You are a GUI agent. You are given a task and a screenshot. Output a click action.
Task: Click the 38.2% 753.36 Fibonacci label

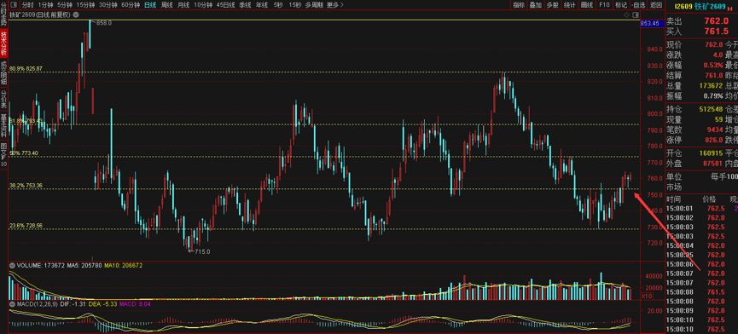pos(26,186)
